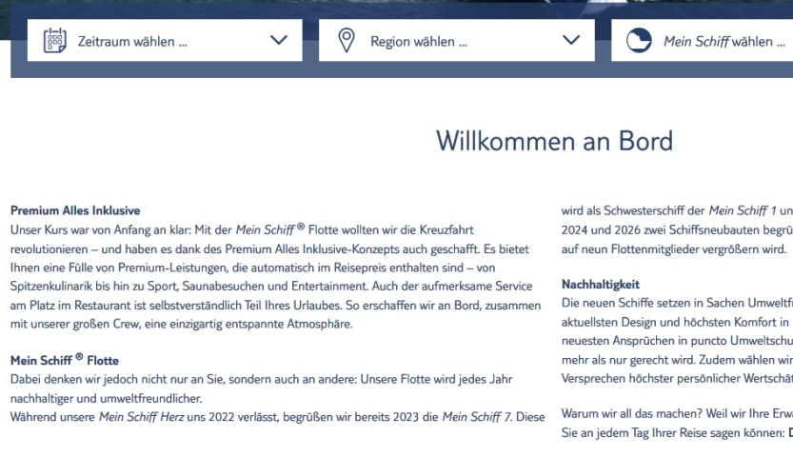Screen dimensions: 793x457
Task: Click the bold 'Mein Schiff ® Flotte' section heading
Action: click(x=64, y=360)
